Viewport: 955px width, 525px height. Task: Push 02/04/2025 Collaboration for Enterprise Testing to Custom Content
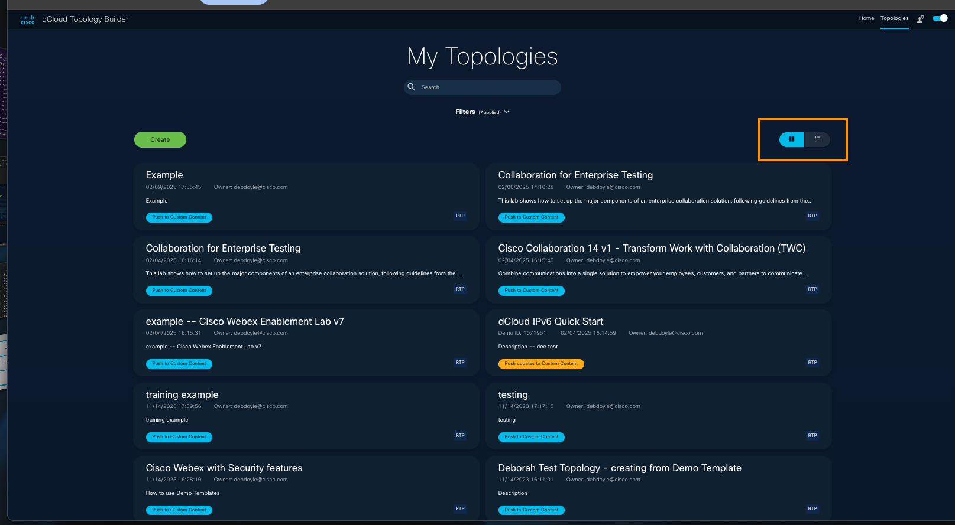(x=179, y=291)
